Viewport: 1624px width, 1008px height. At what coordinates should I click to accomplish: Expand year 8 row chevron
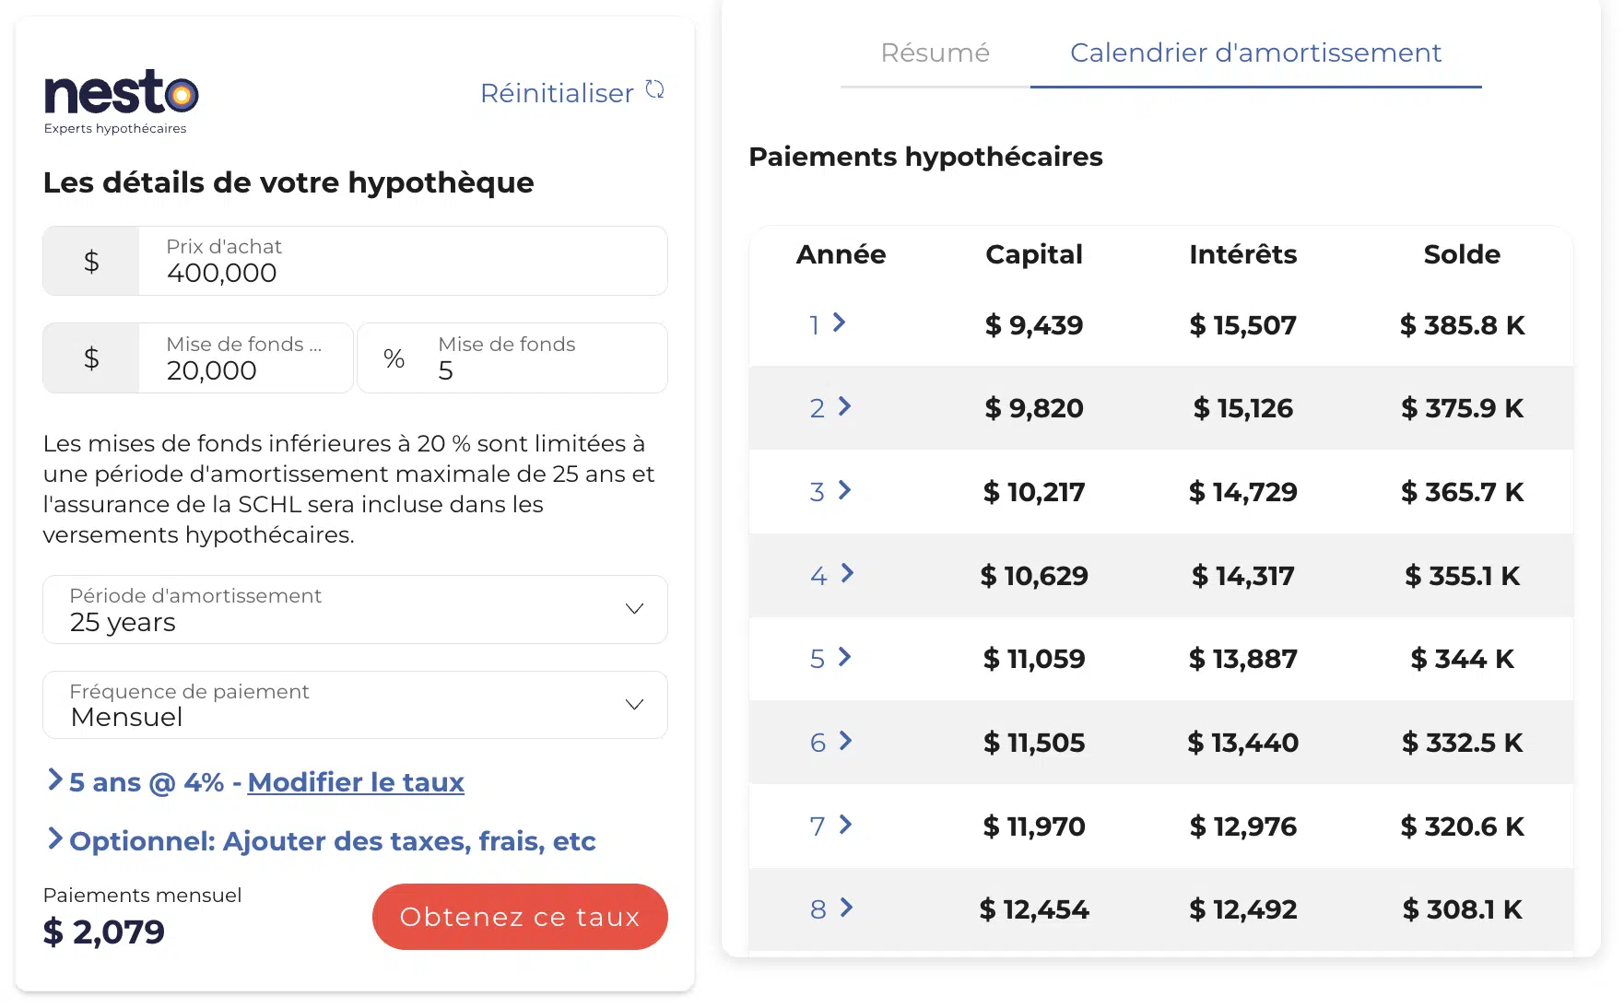(846, 908)
